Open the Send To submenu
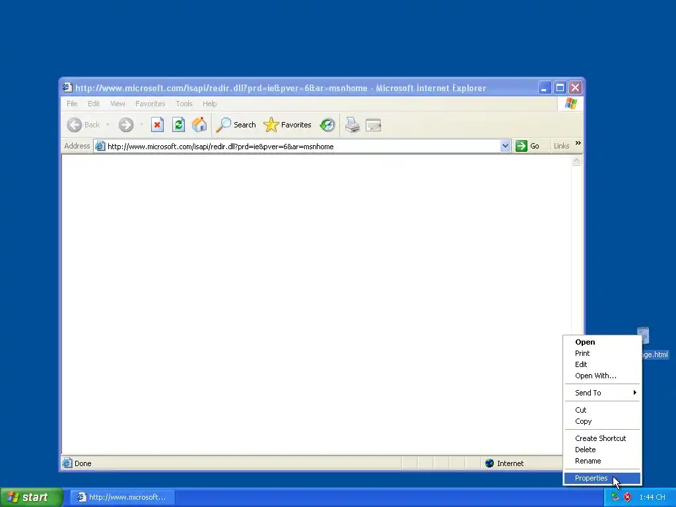 click(602, 393)
